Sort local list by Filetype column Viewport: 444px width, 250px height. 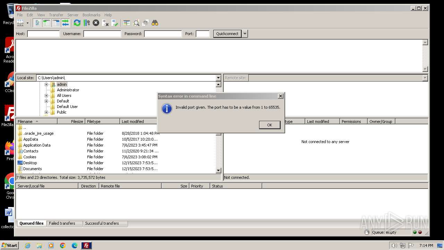pos(103,122)
